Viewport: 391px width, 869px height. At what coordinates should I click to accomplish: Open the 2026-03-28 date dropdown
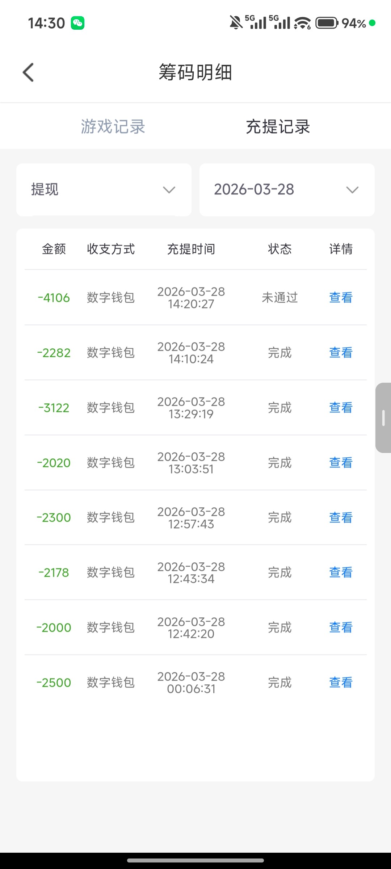click(287, 190)
